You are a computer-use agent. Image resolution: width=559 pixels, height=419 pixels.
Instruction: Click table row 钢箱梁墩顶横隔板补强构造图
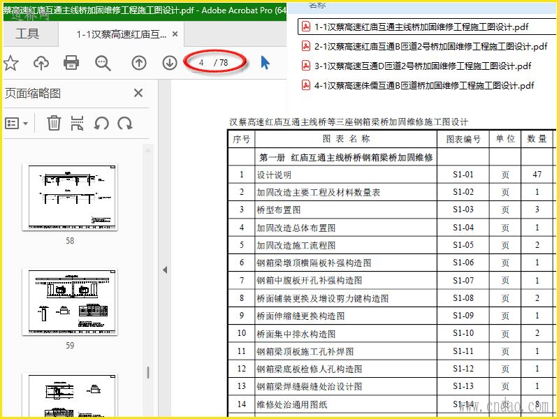391,263
